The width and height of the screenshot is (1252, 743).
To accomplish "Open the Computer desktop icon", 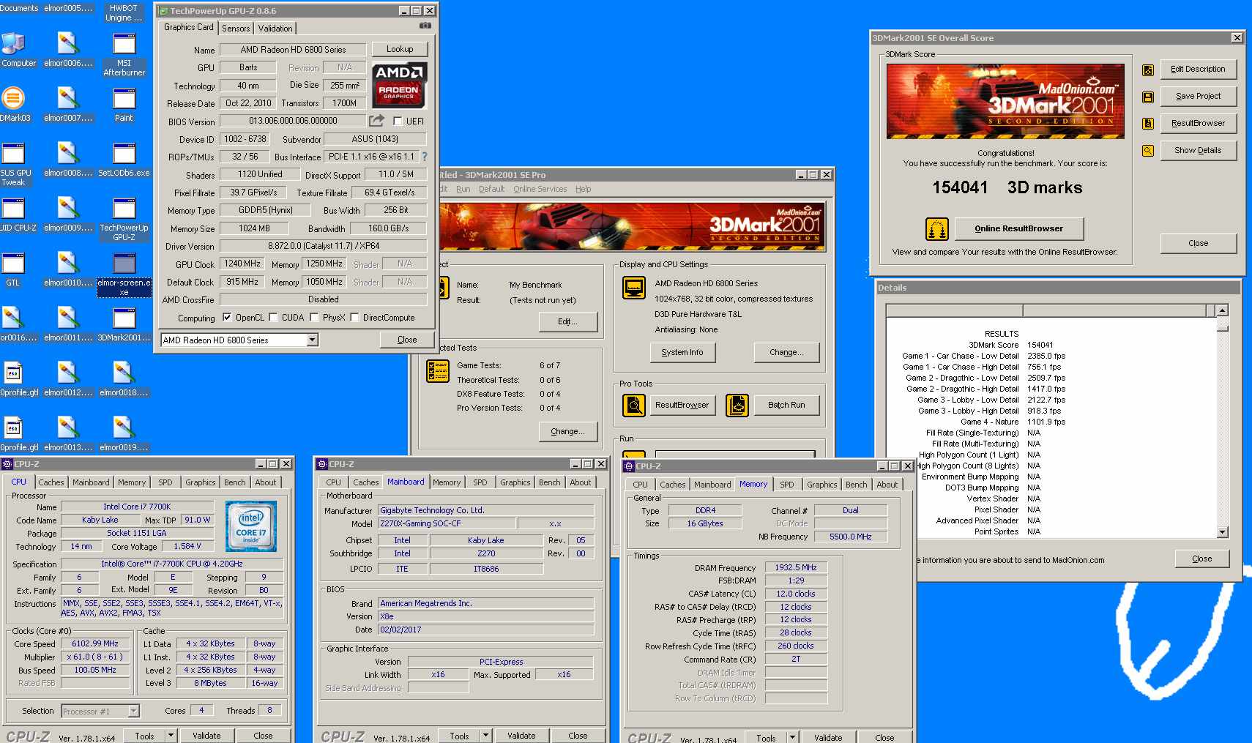I will (x=13, y=51).
